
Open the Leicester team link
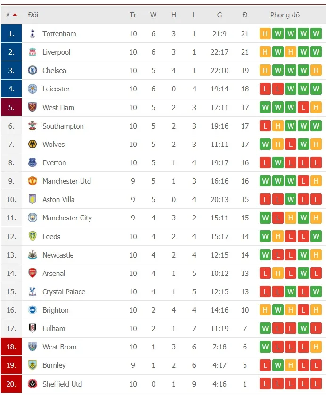(56, 89)
